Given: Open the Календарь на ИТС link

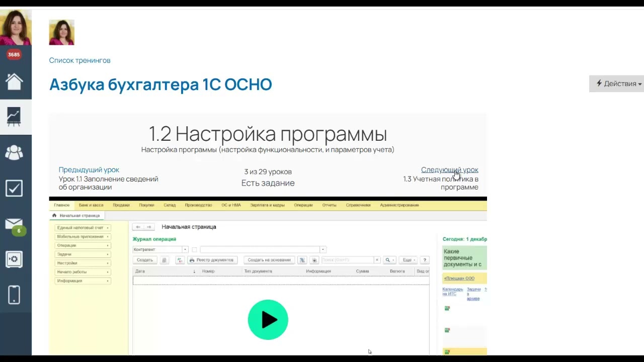Looking at the screenshot, I should (453, 292).
